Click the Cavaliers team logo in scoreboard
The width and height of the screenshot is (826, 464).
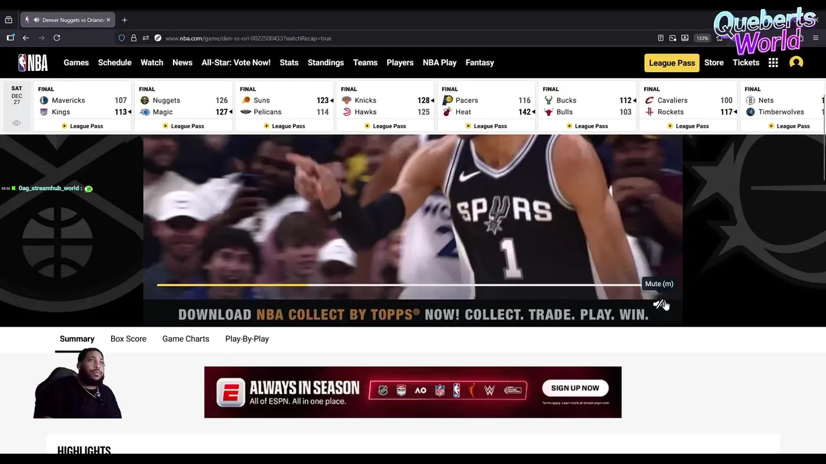[x=649, y=101]
